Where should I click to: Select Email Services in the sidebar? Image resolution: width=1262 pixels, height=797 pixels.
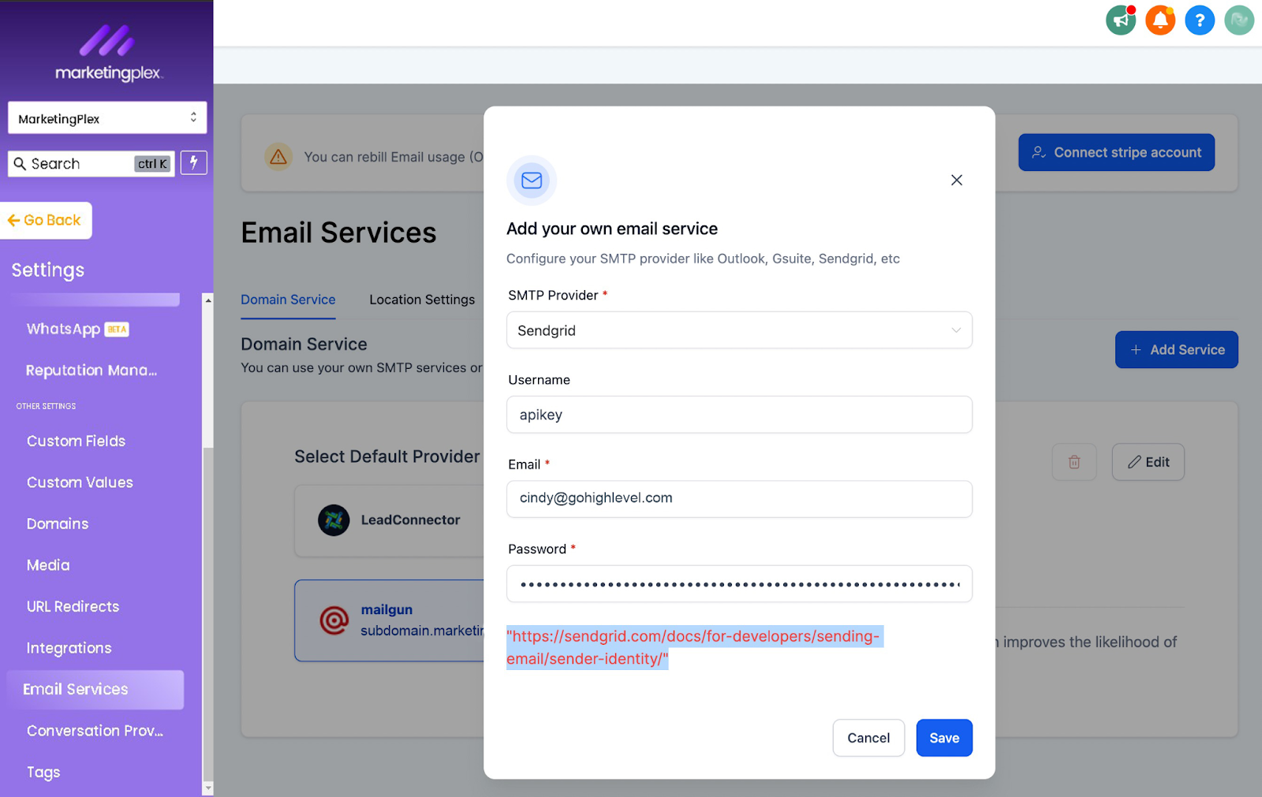pyautogui.click(x=95, y=690)
